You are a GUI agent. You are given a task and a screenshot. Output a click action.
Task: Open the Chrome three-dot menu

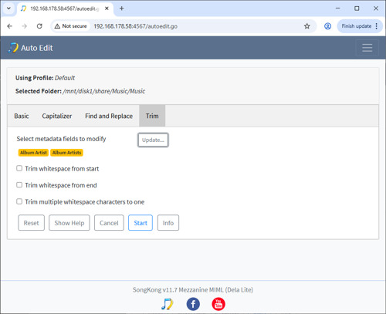tap(377, 26)
